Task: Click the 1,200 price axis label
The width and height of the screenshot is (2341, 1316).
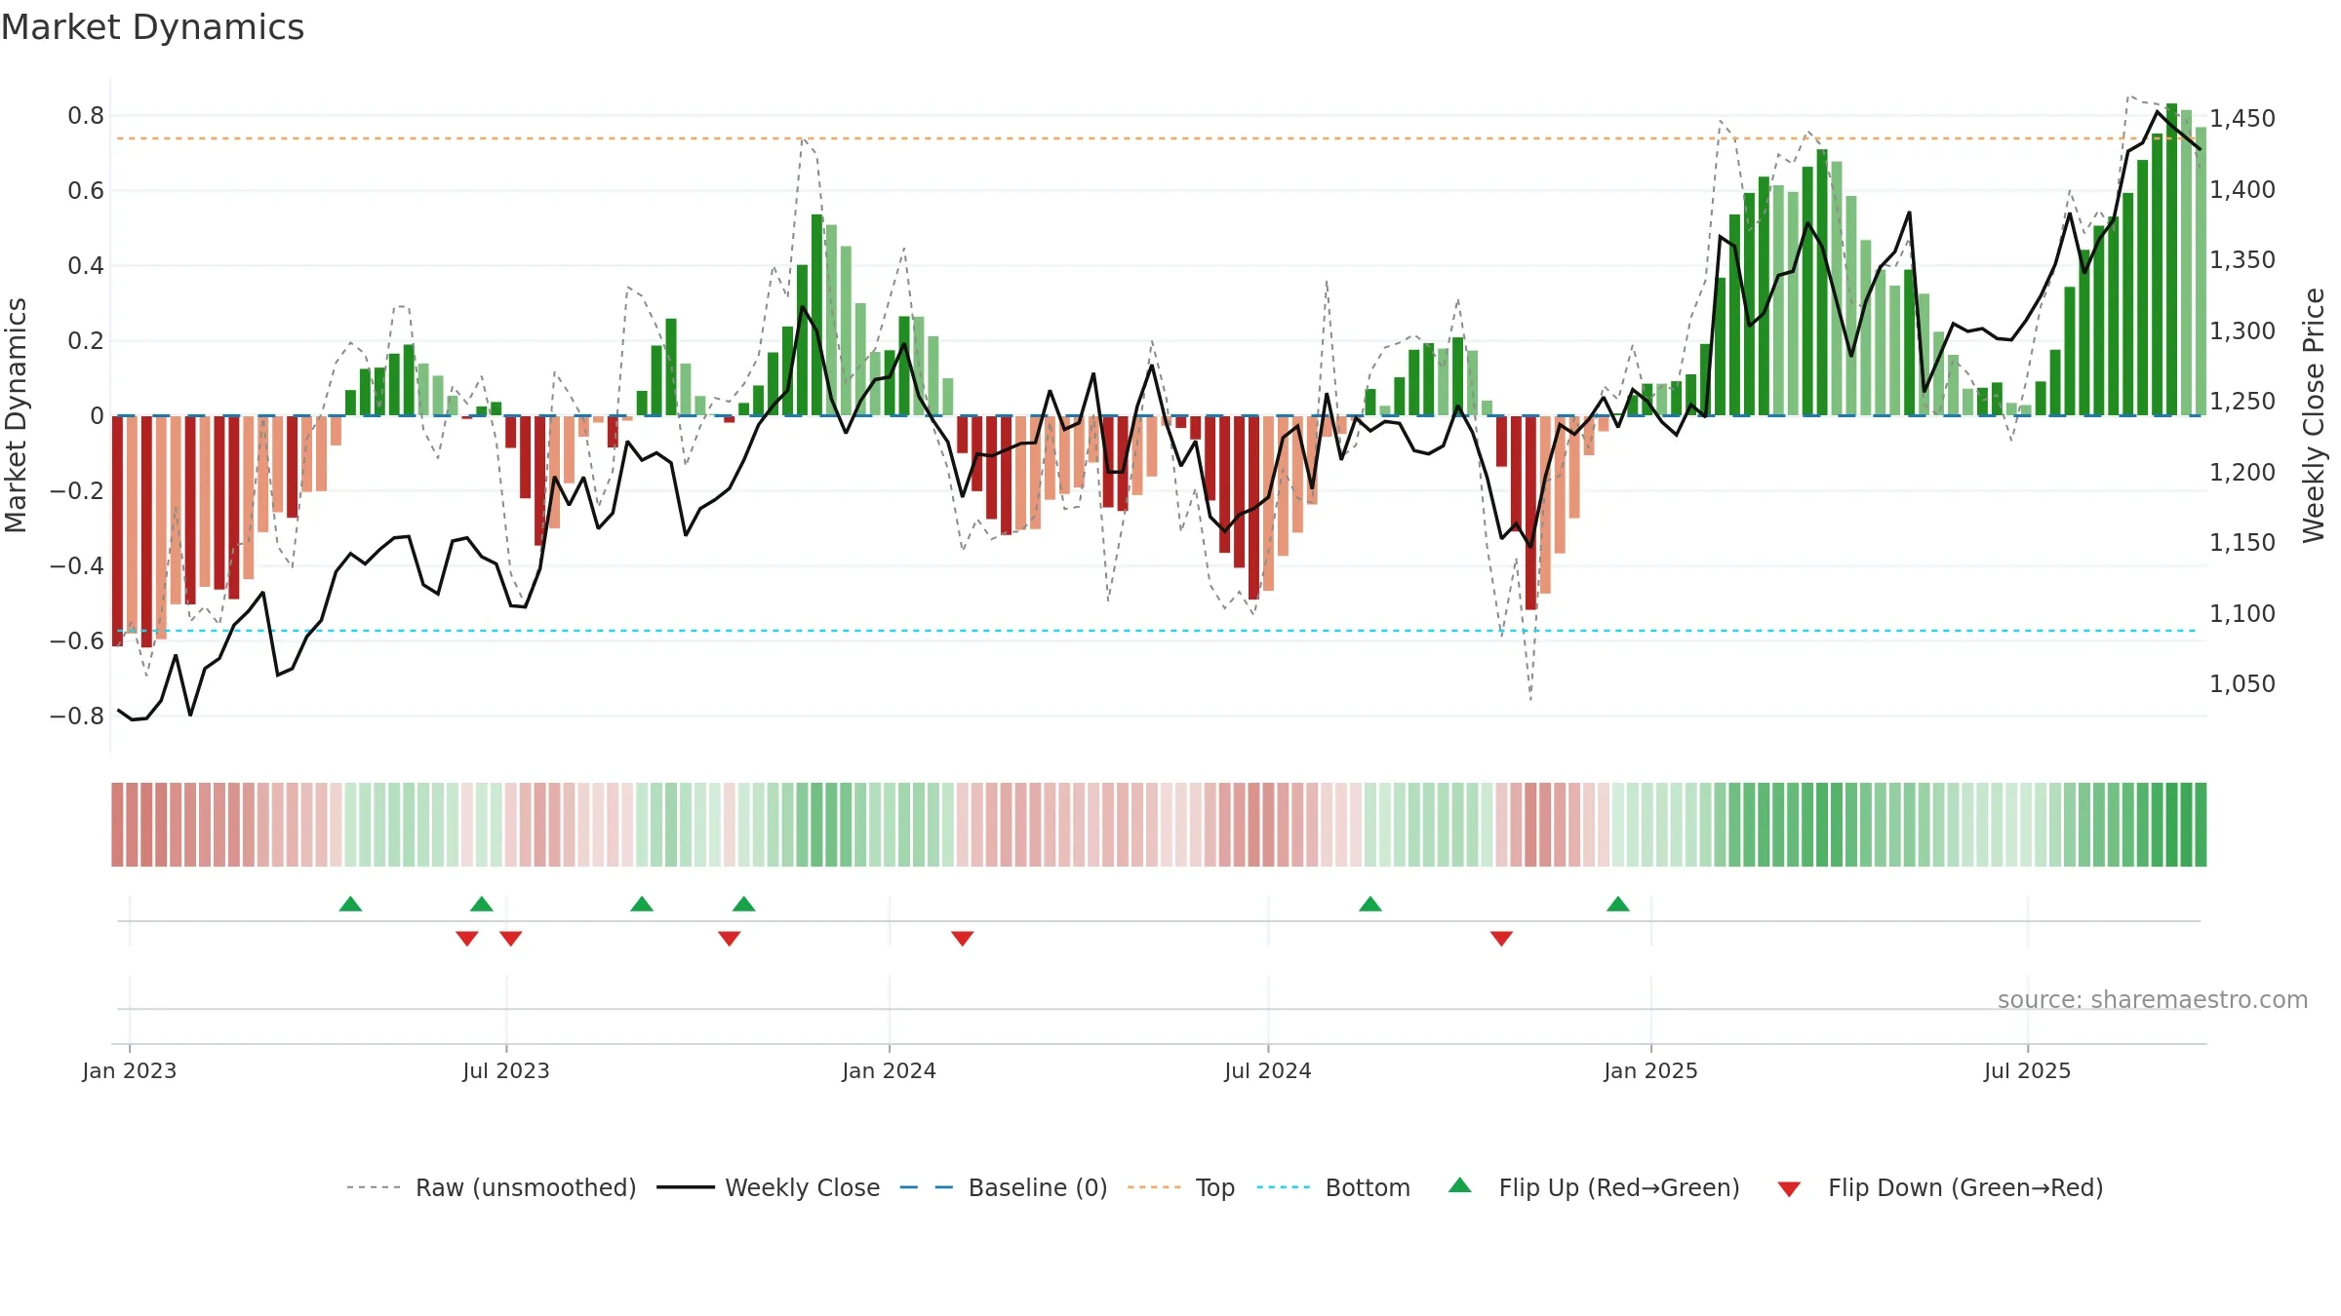Action: (x=2242, y=473)
